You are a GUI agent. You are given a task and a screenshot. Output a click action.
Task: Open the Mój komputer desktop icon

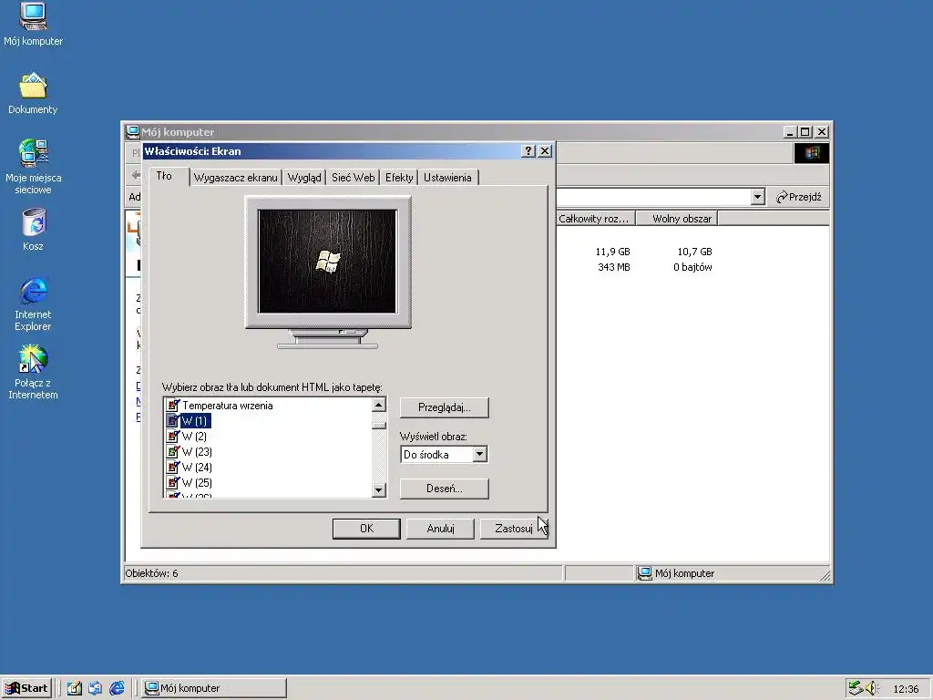[x=33, y=24]
